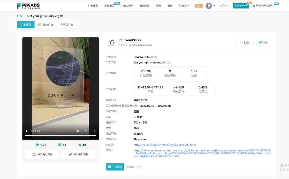Play the ad video
The image size is (289, 179).
coord(27,131)
